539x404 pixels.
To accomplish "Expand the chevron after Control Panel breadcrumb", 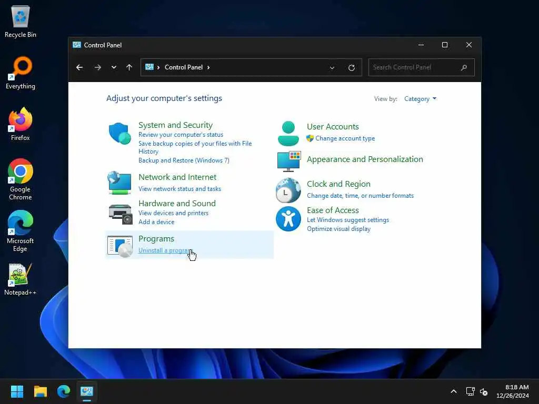I will [x=208, y=67].
